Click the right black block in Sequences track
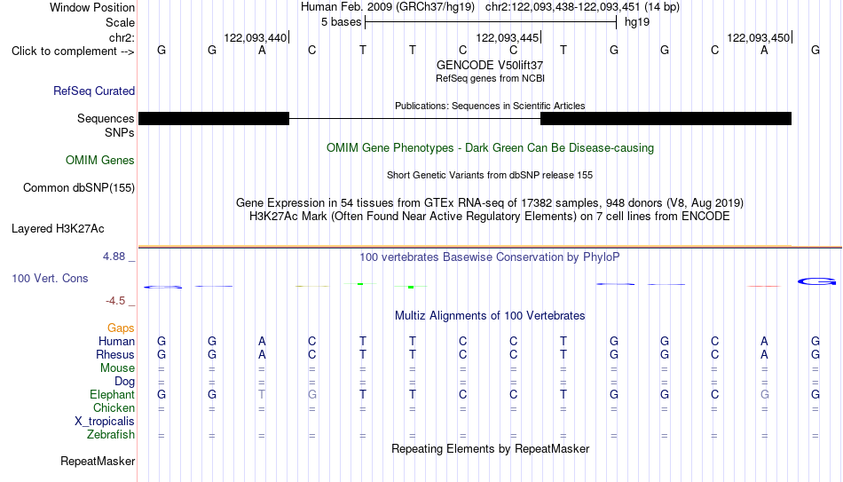 [666, 118]
